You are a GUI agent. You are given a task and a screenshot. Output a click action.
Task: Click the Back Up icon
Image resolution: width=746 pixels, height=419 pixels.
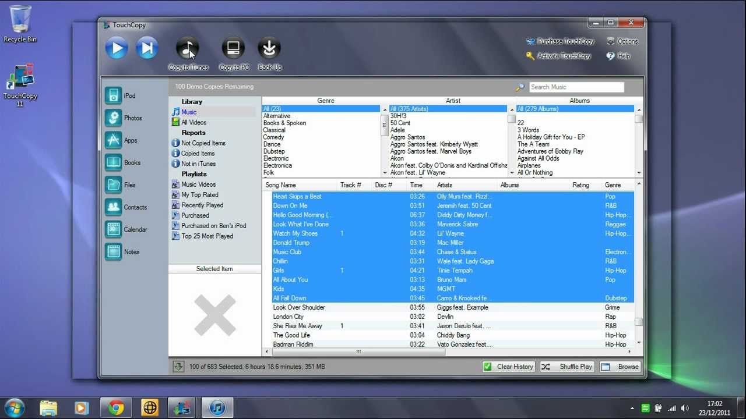tap(269, 48)
